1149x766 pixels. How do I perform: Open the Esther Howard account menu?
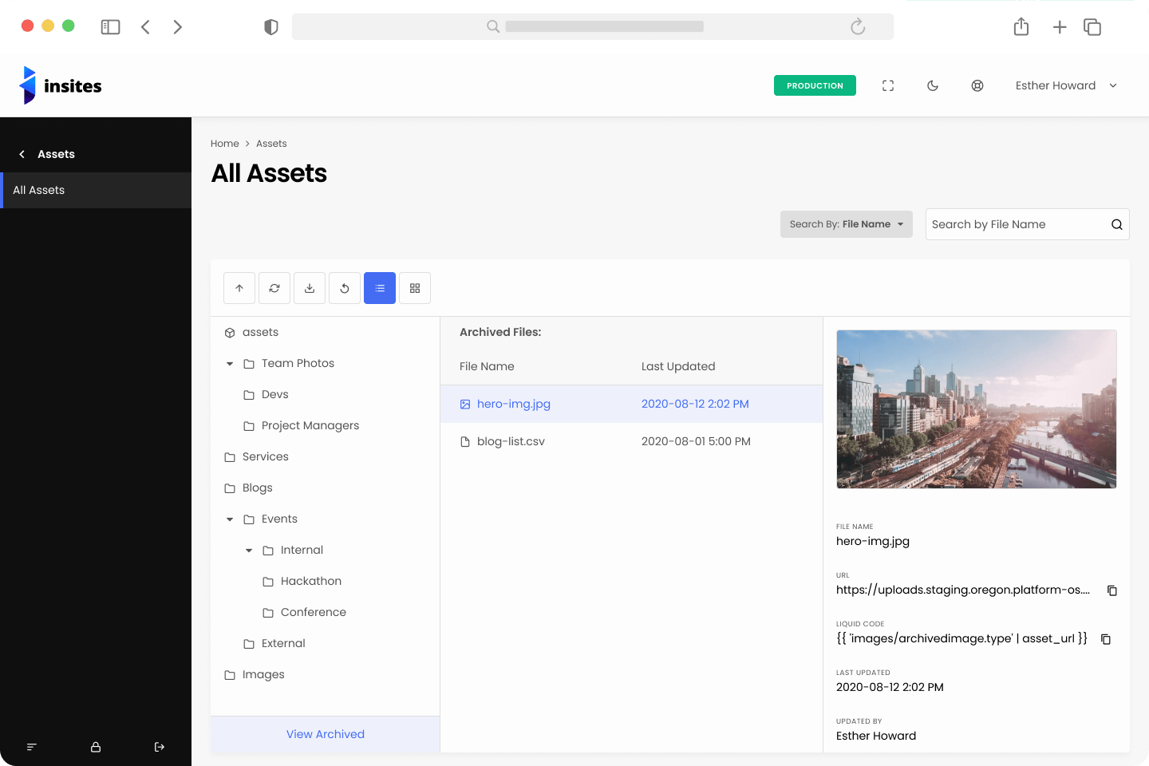1065,85
